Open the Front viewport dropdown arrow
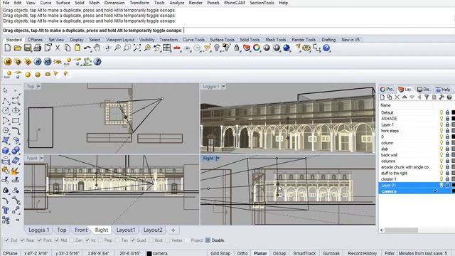Screen dimensions: 455x256 tap(42, 158)
